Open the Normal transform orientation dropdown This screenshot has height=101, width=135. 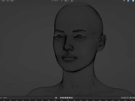[56, 1]
